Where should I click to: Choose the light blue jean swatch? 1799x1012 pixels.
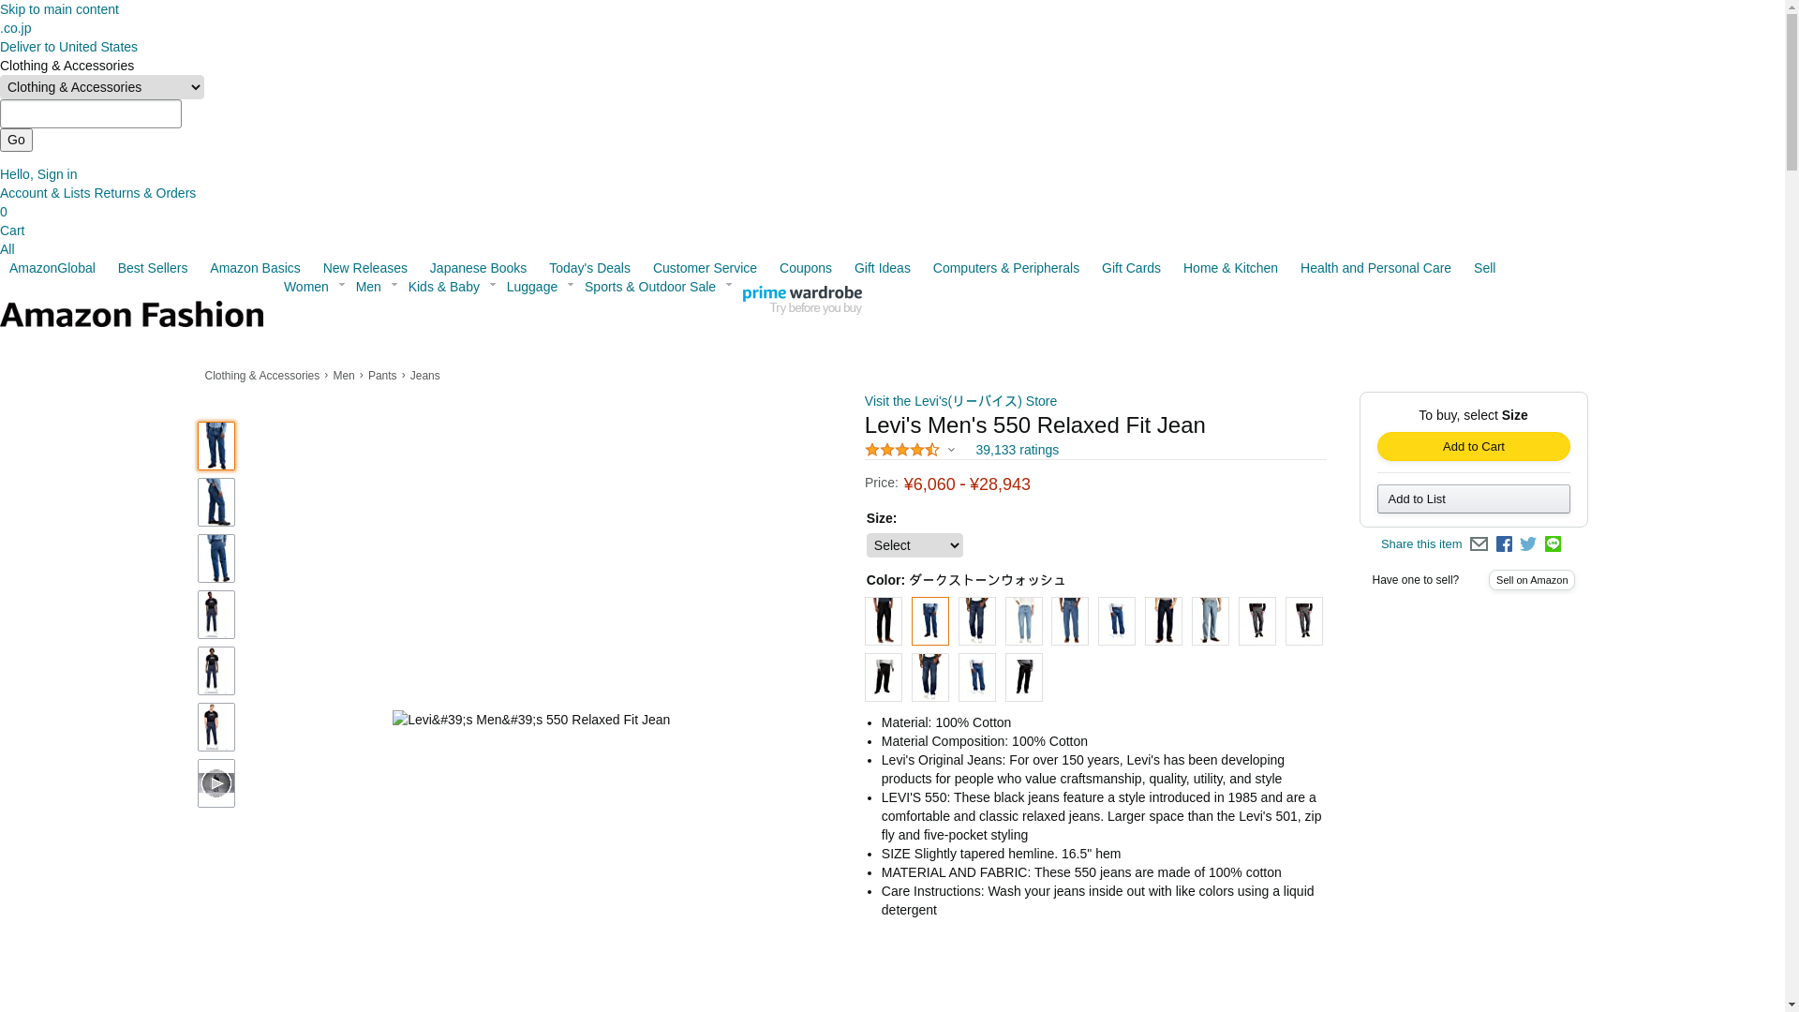pos(1024,621)
